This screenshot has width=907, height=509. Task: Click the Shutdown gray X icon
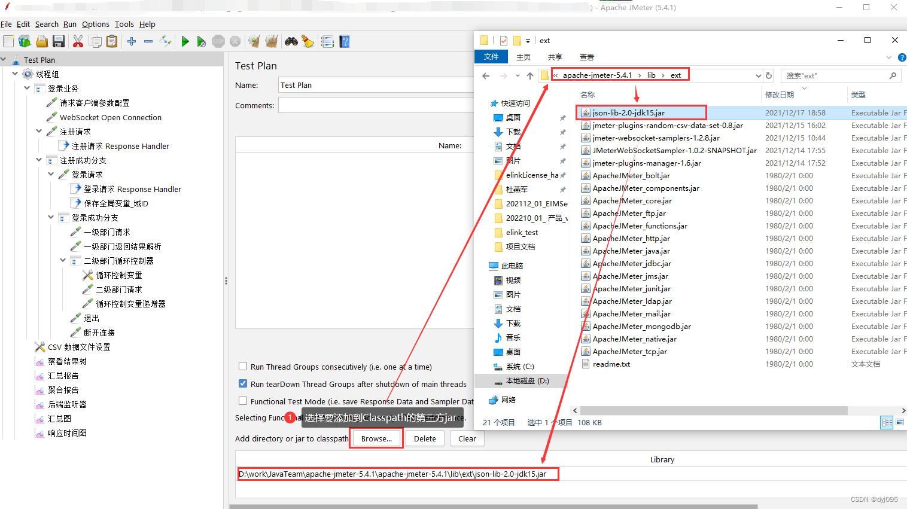point(235,41)
